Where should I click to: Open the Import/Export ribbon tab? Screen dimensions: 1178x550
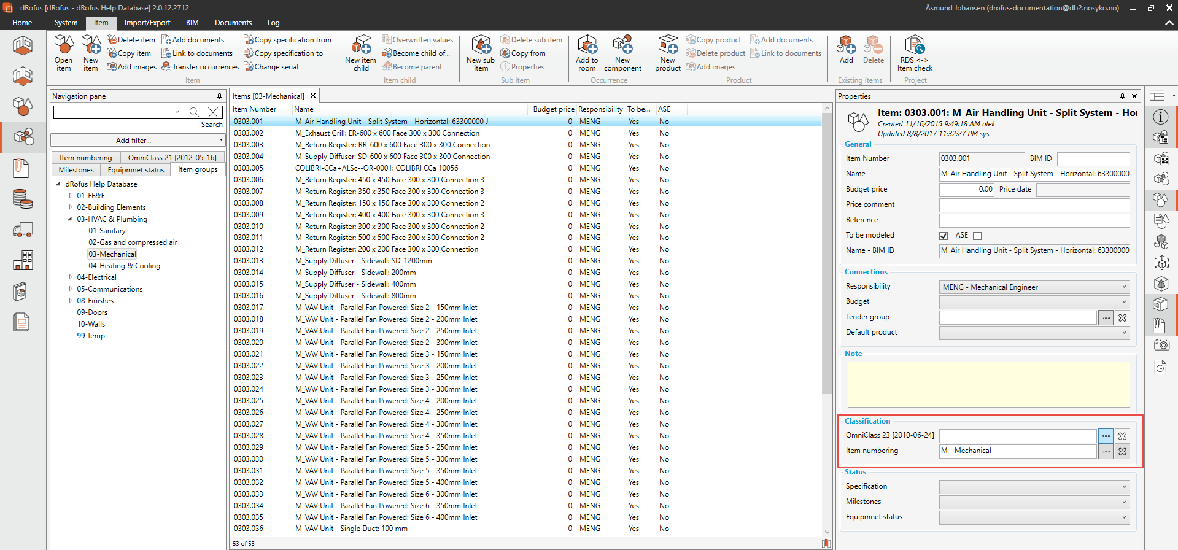(147, 23)
